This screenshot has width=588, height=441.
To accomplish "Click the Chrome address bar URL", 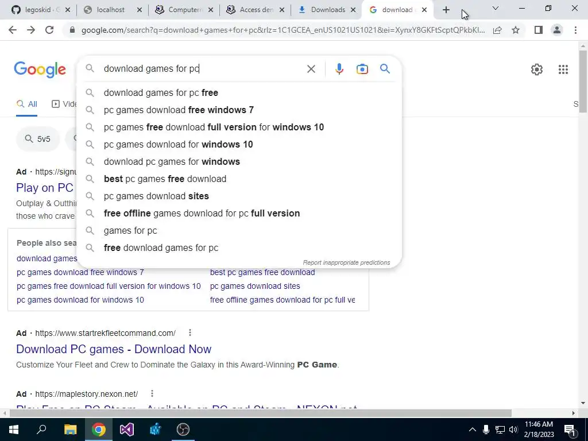I will click(283, 30).
